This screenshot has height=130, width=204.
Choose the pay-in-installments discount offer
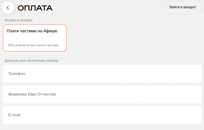(35, 38)
